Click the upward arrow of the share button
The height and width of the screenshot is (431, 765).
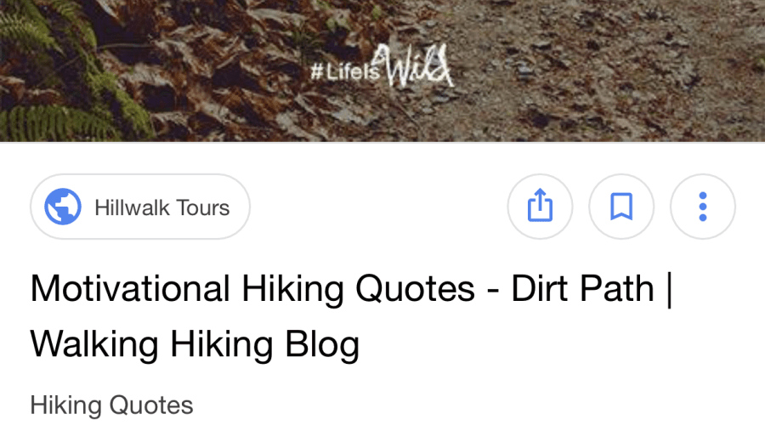[540, 198]
